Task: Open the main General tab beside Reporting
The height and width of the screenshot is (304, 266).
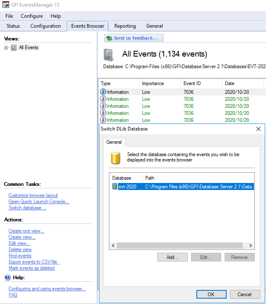Action: pyautogui.click(x=155, y=26)
